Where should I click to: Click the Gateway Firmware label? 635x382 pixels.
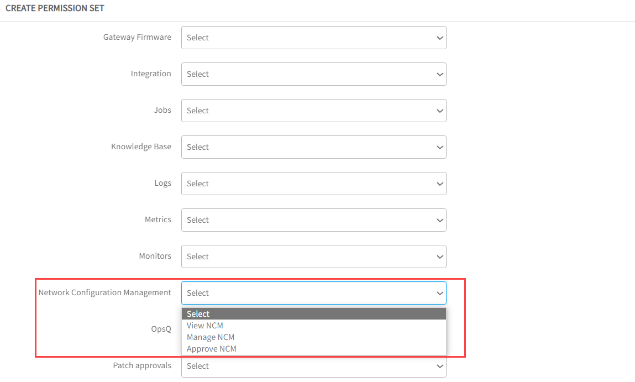tap(137, 37)
